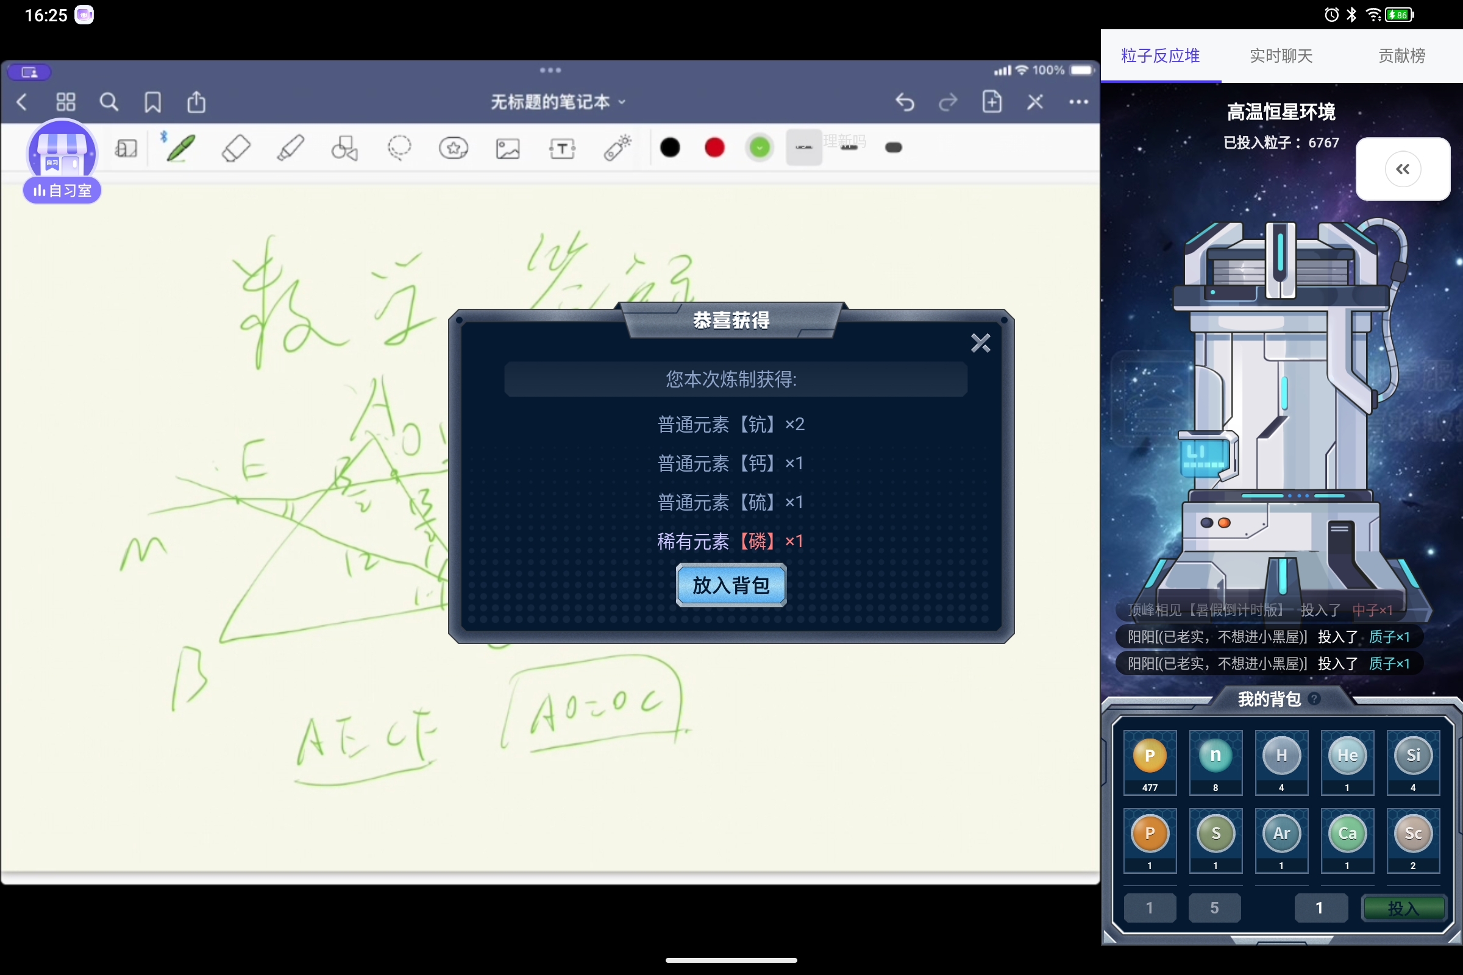Go back using the notebook back arrow
Screen dimensions: 1463x975
point(22,102)
